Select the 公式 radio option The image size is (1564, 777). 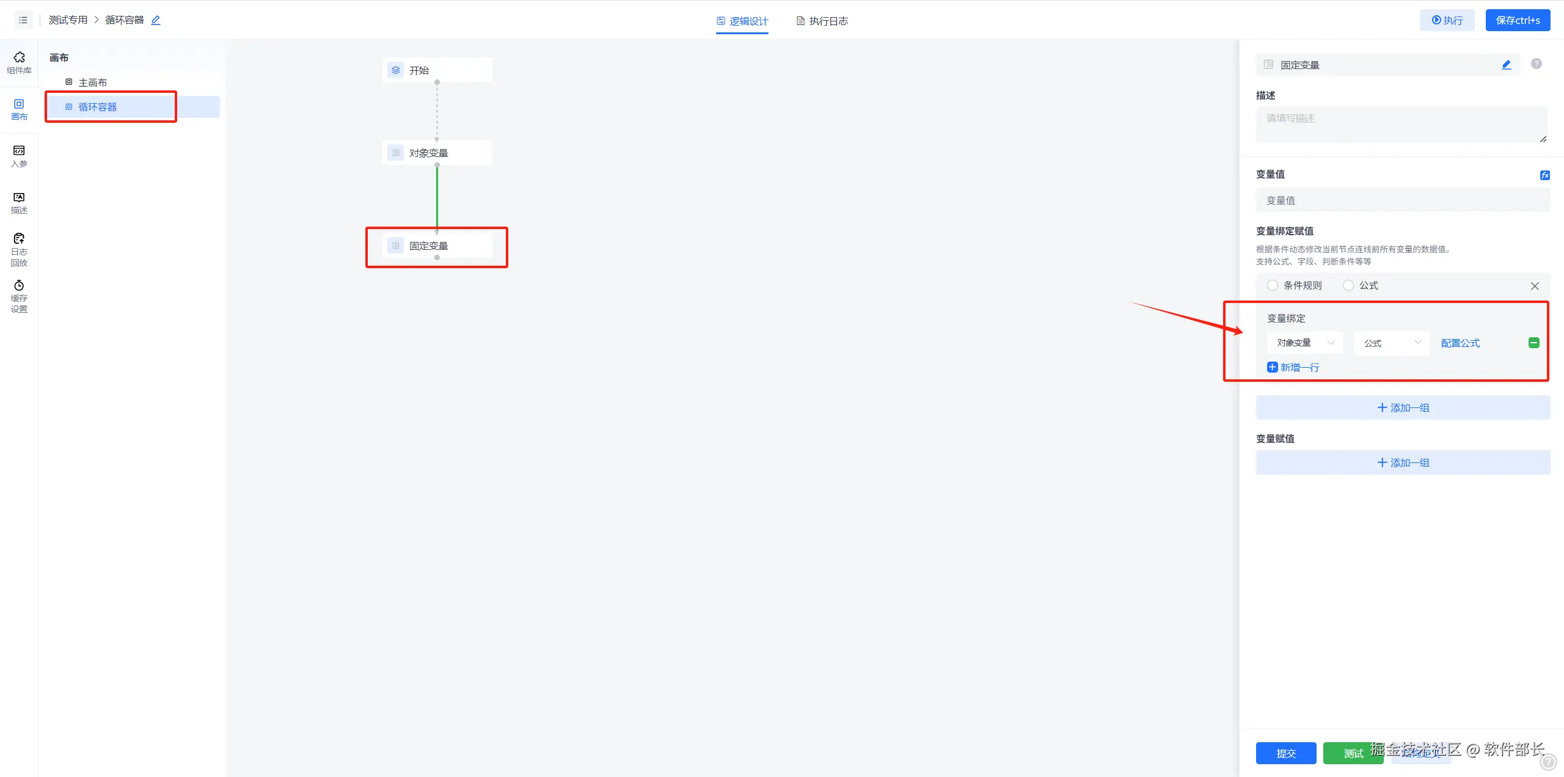pyautogui.click(x=1348, y=285)
